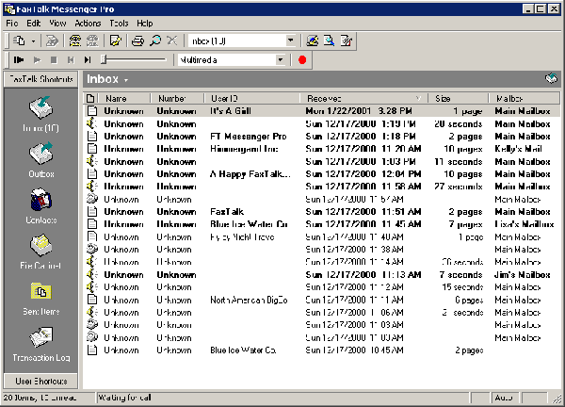The image size is (565, 407).
Task: Click the FaxTalk Shortcuts group button
Action: pyautogui.click(x=40, y=79)
